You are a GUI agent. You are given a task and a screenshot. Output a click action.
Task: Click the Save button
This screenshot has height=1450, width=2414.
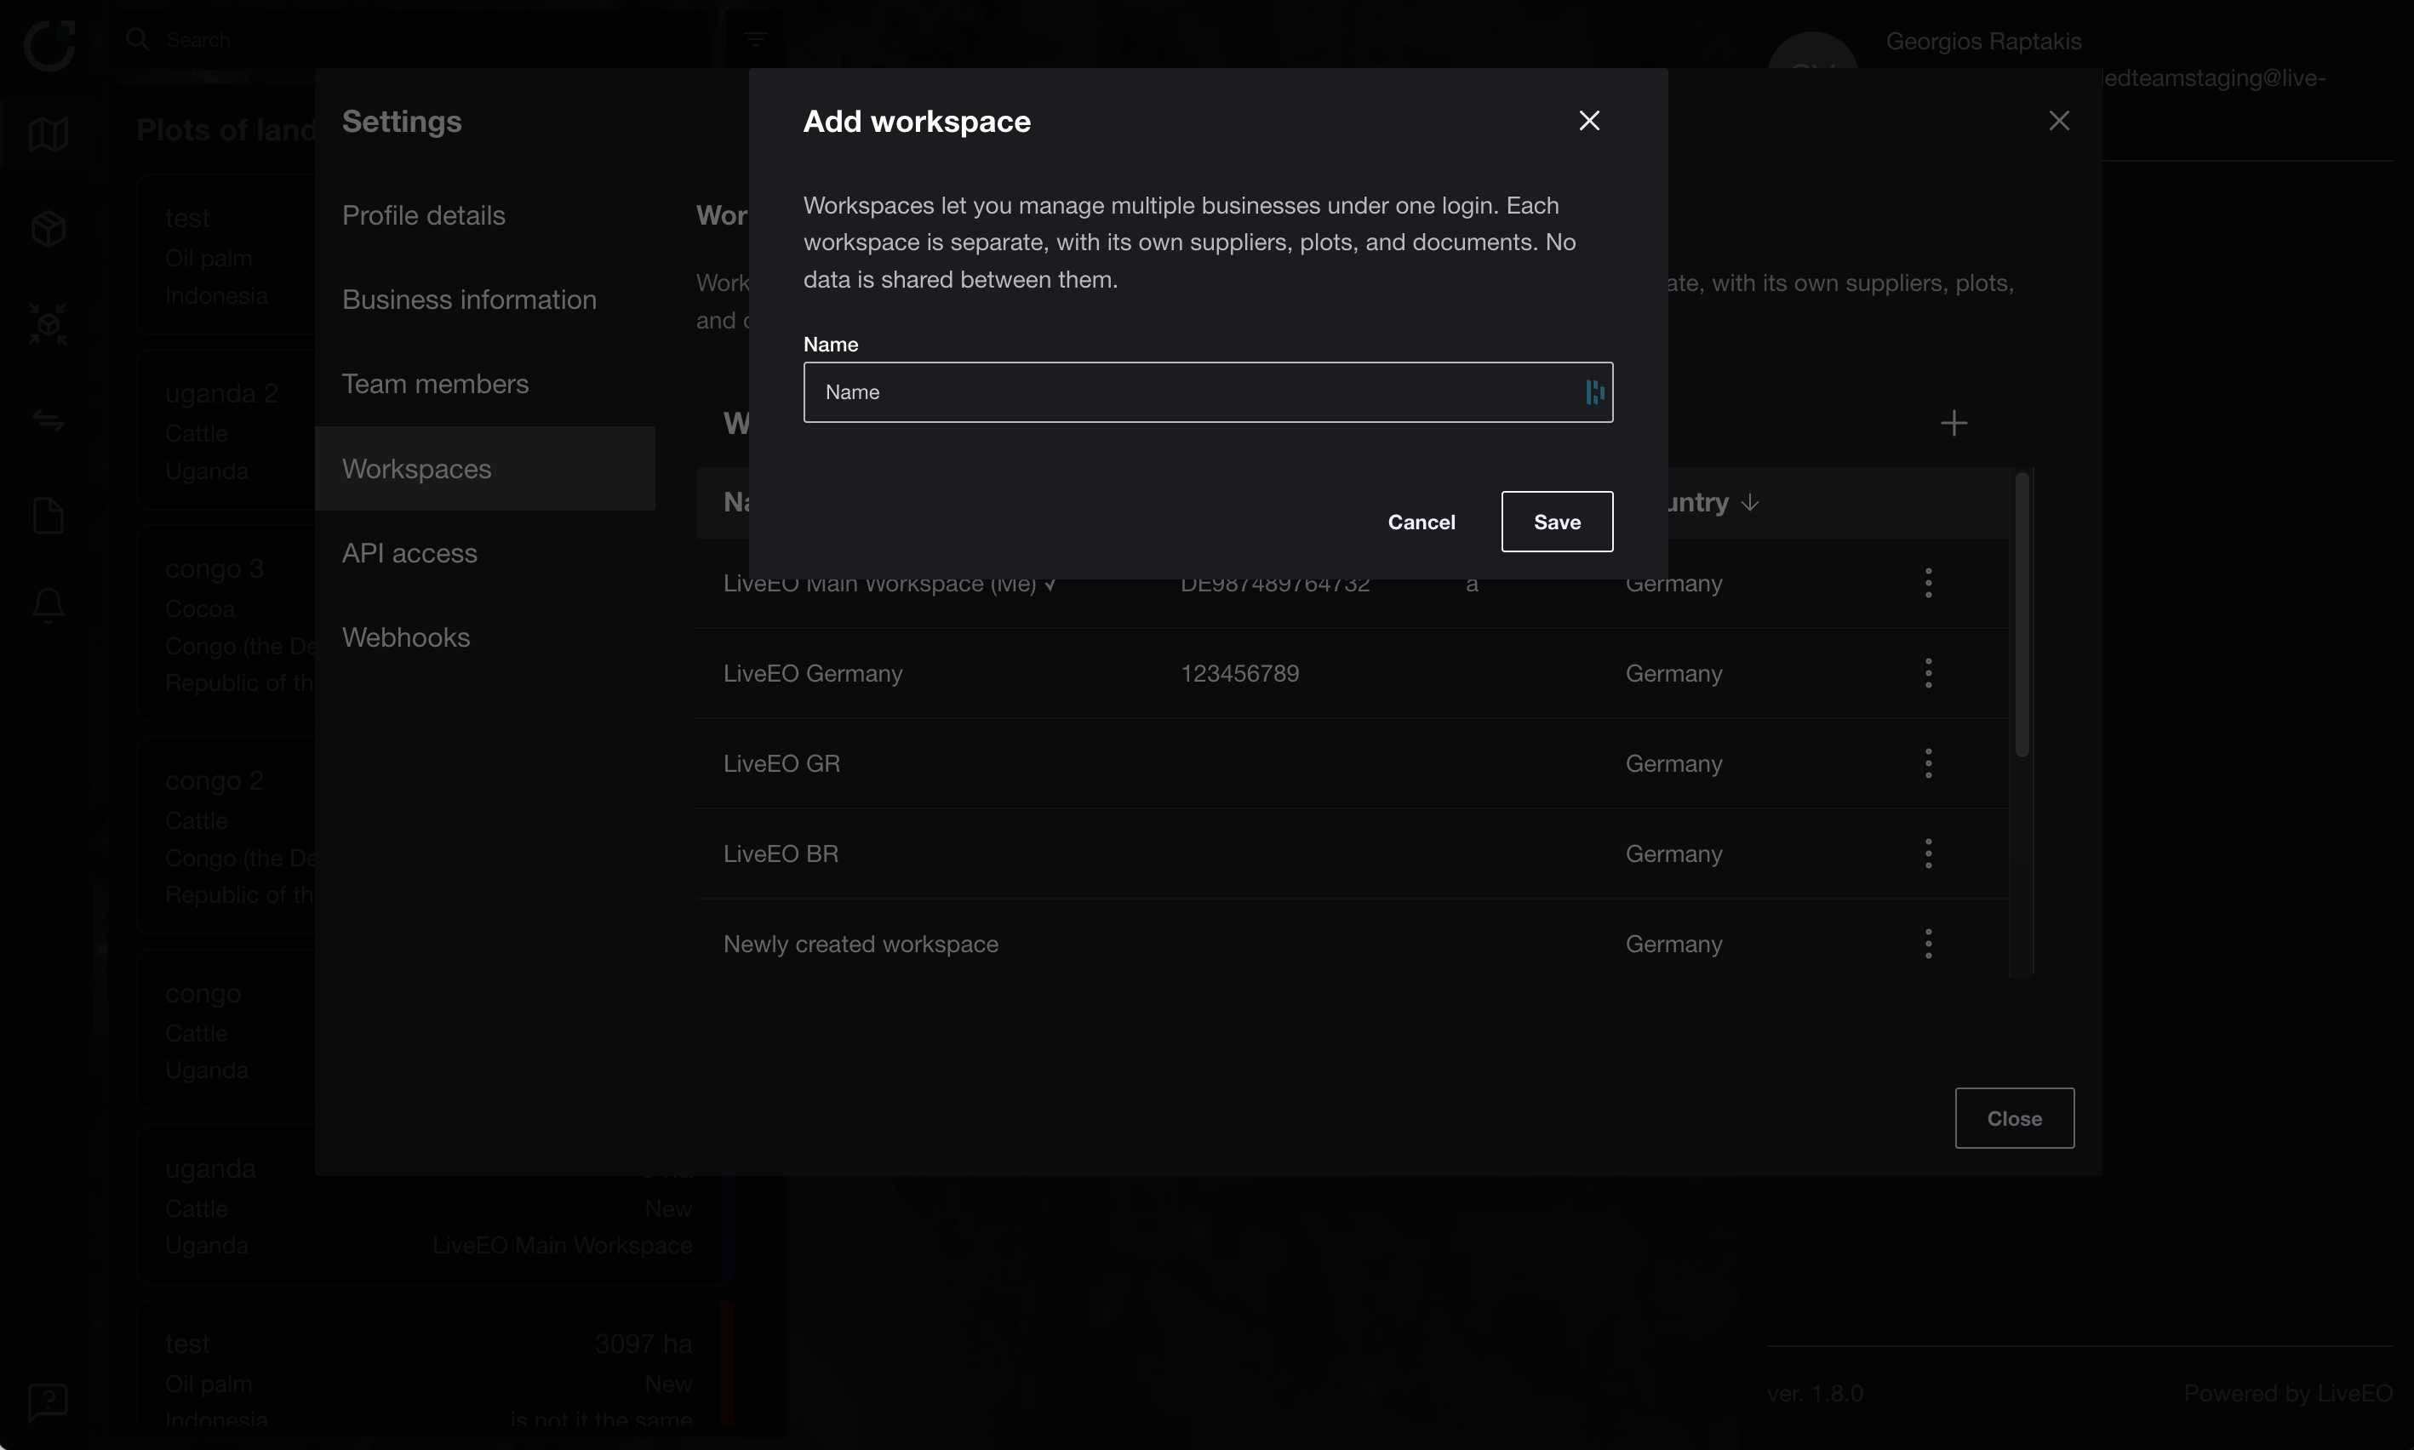pos(1556,522)
